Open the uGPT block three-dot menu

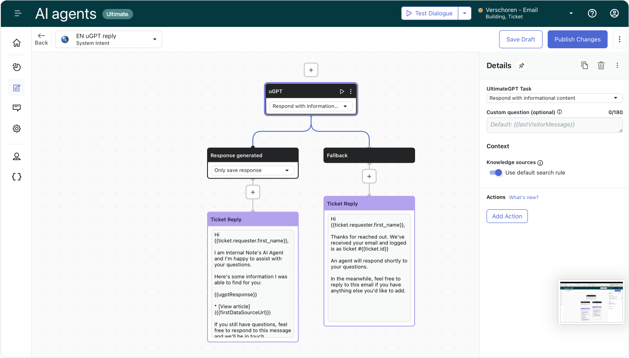351,91
